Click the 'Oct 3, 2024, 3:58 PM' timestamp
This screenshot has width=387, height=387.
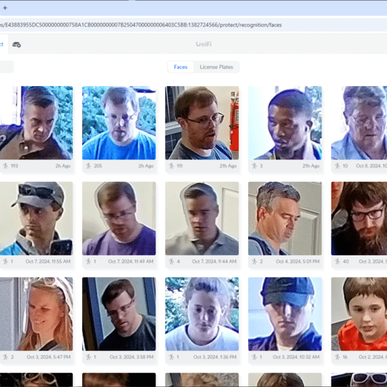(132, 357)
